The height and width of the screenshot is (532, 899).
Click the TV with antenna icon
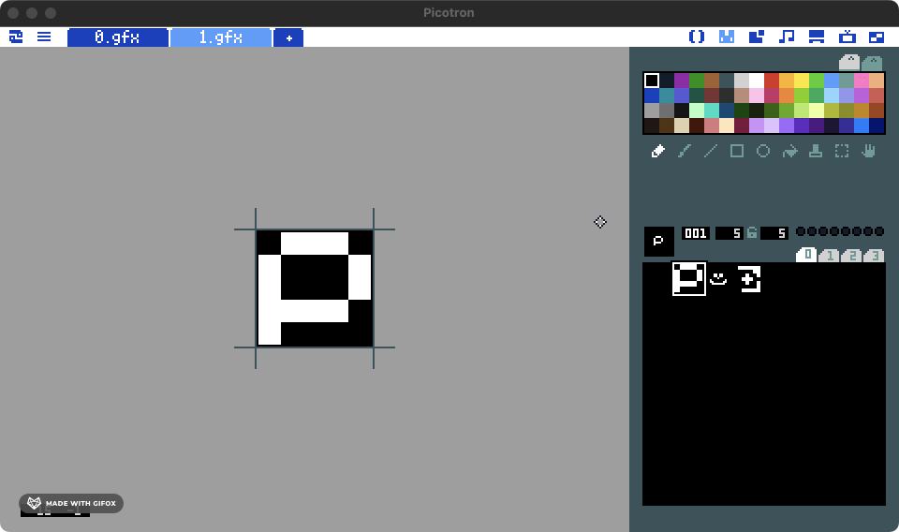click(847, 37)
